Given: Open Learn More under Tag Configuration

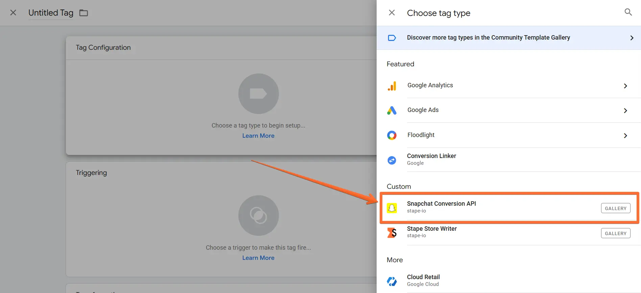Looking at the screenshot, I should coord(258,136).
